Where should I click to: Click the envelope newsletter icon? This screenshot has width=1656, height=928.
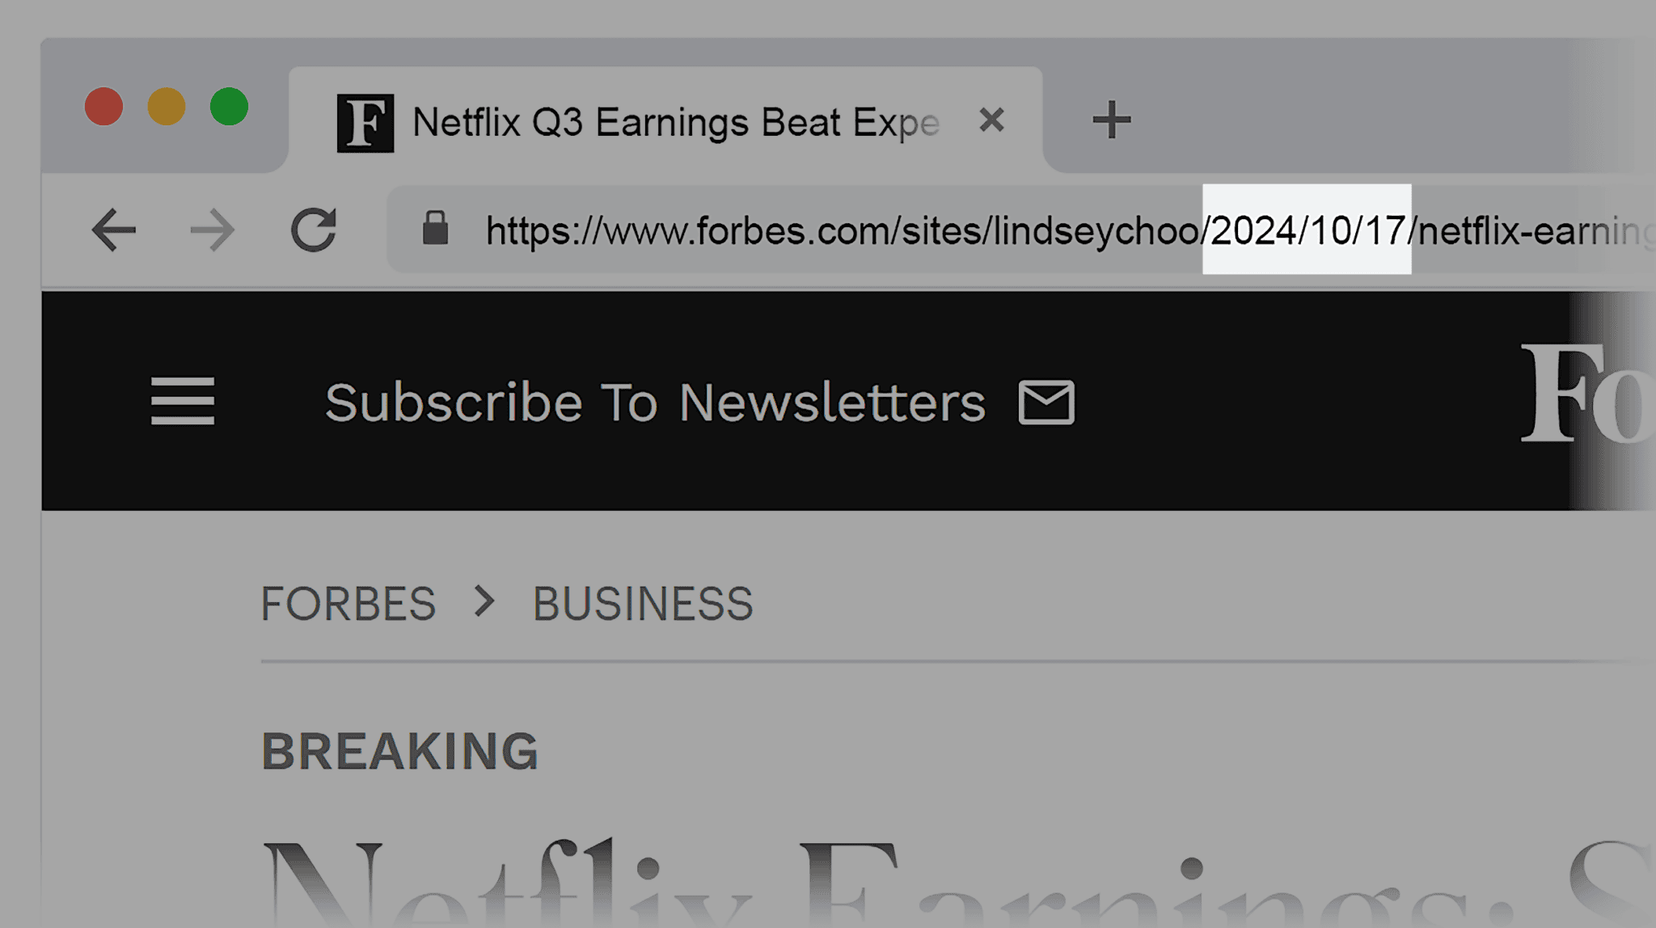click(1046, 402)
